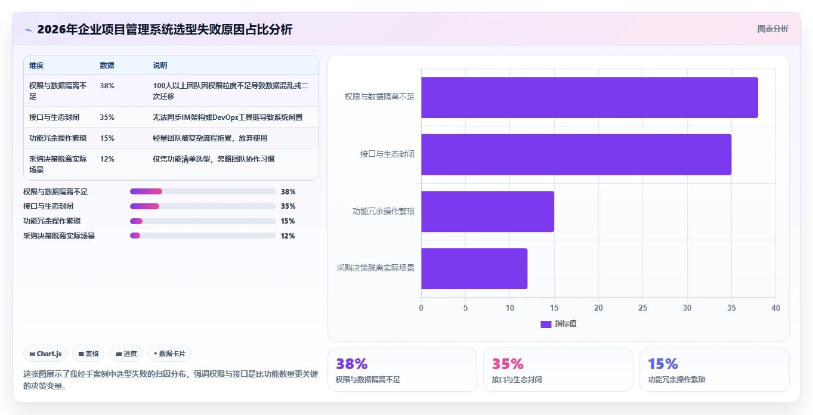Click x-axis tick value 0

tap(421, 308)
